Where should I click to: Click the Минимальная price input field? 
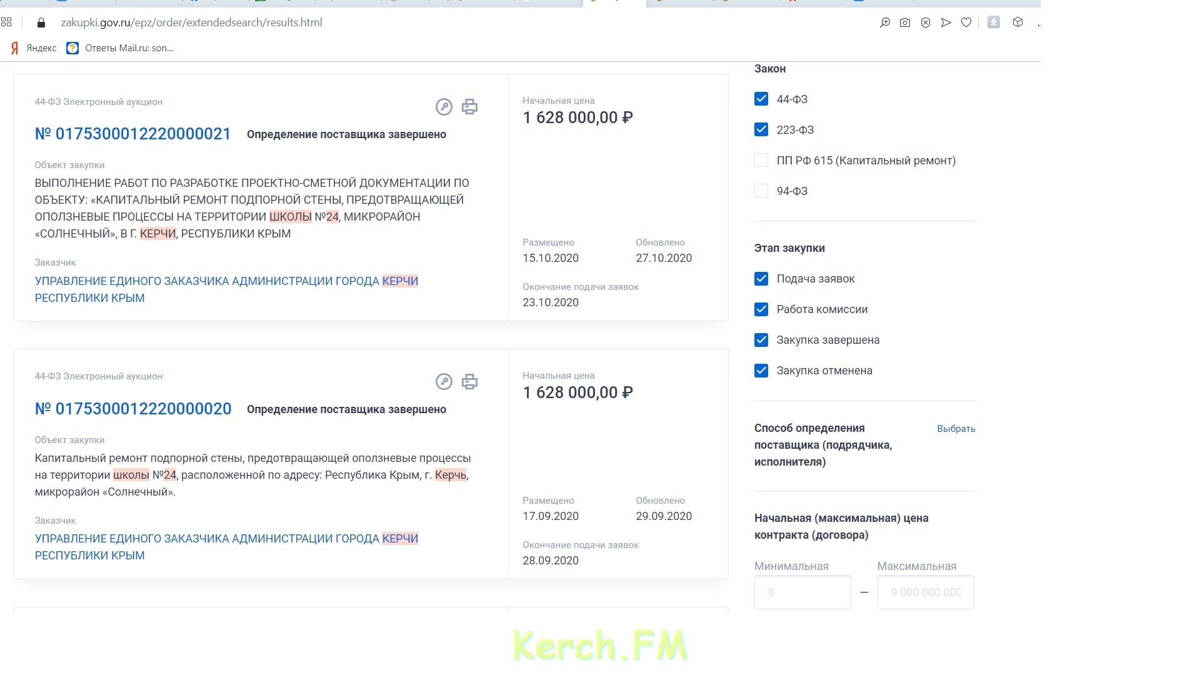click(x=802, y=592)
